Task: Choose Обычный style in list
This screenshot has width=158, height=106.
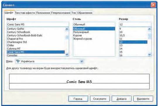Action: tap(94, 29)
